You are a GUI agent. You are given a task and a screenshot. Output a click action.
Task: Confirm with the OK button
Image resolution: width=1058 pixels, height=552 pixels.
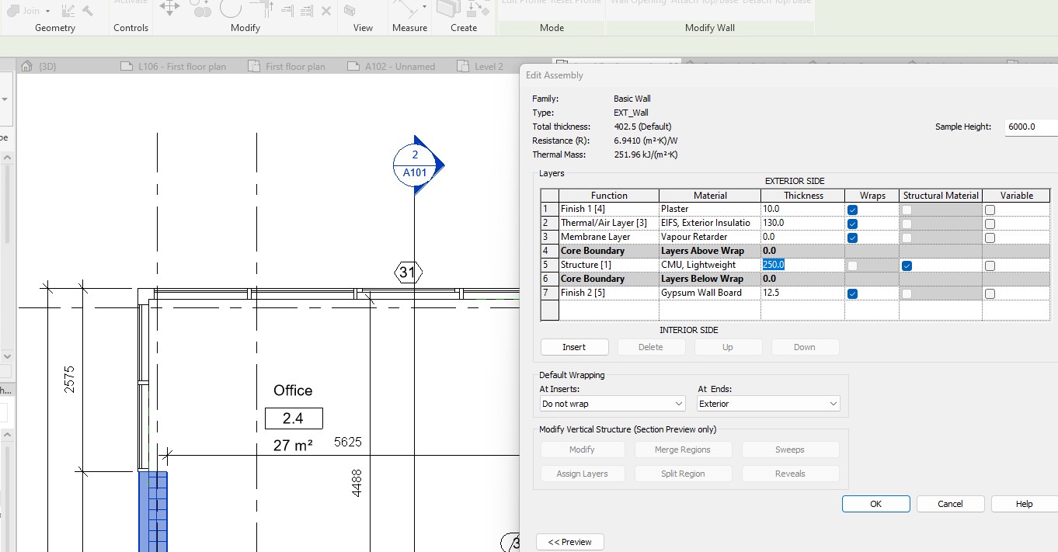tap(875, 504)
